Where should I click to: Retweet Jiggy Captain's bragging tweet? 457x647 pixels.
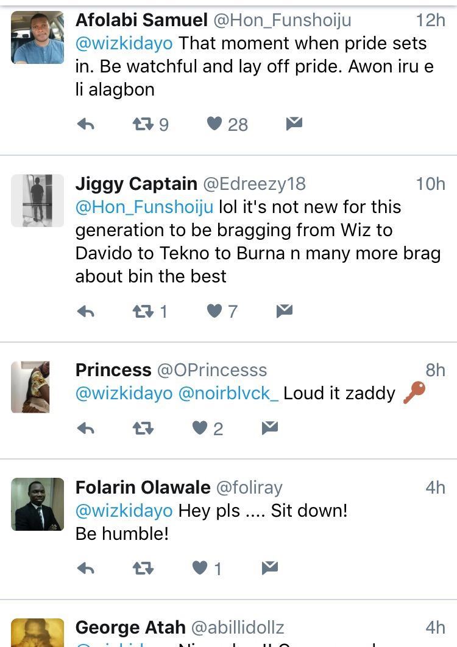[x=143, y=312]
